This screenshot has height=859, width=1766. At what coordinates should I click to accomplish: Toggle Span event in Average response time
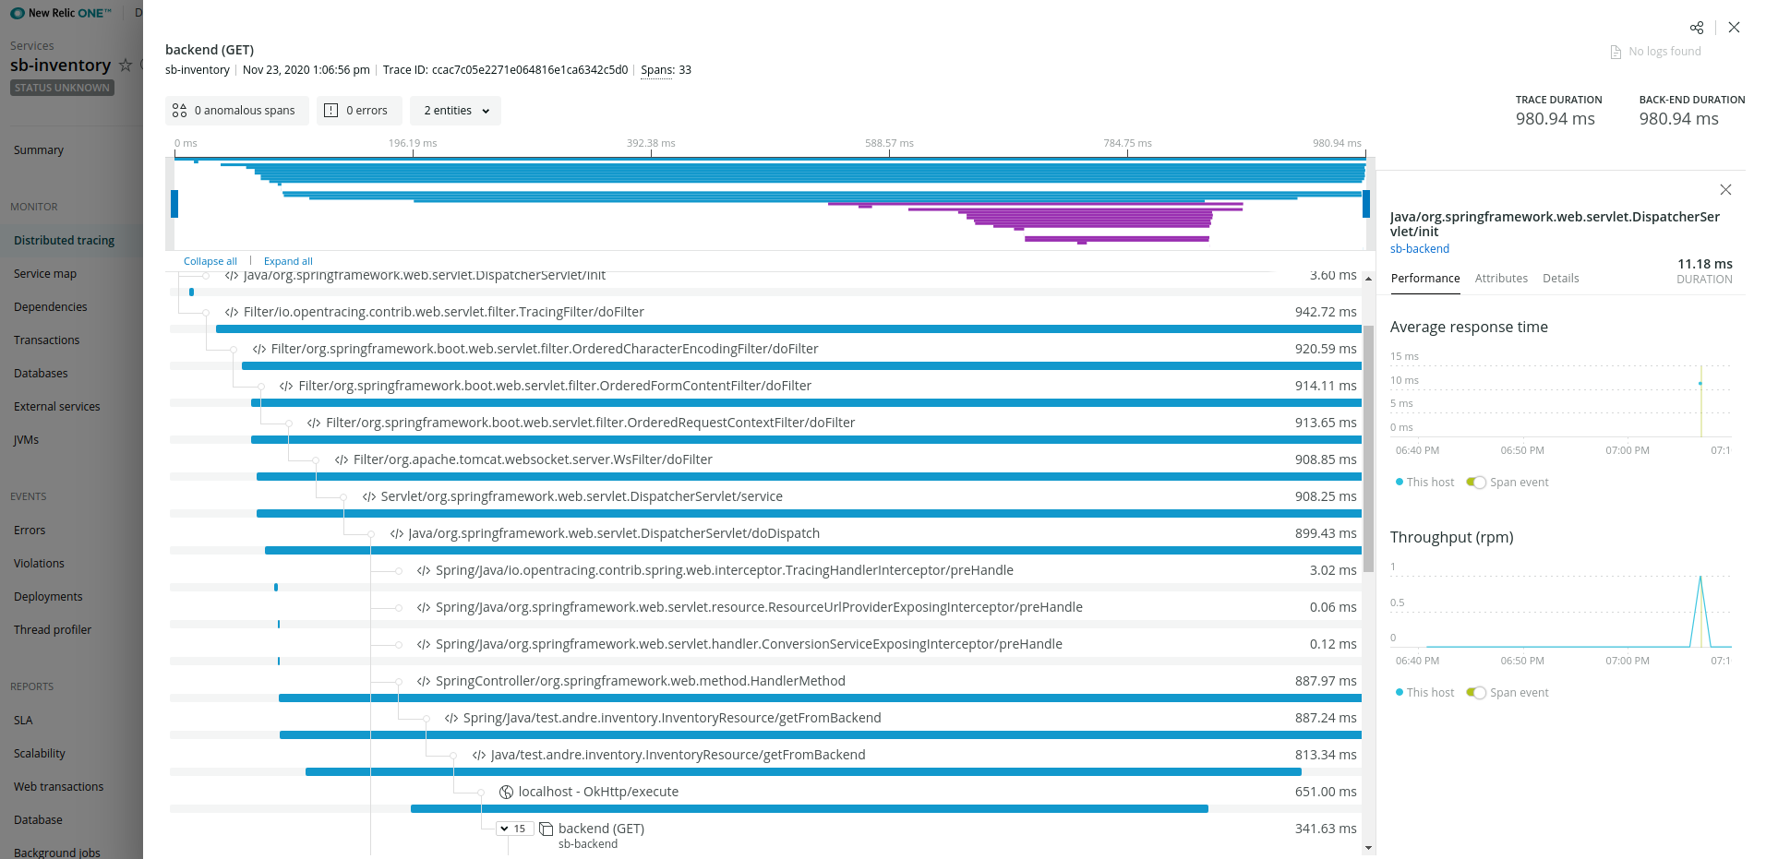pos(1476,483)
